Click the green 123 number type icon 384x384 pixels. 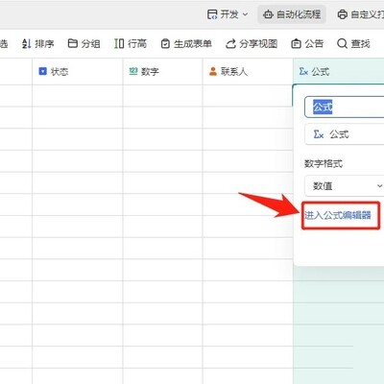(x=133, y=71)
